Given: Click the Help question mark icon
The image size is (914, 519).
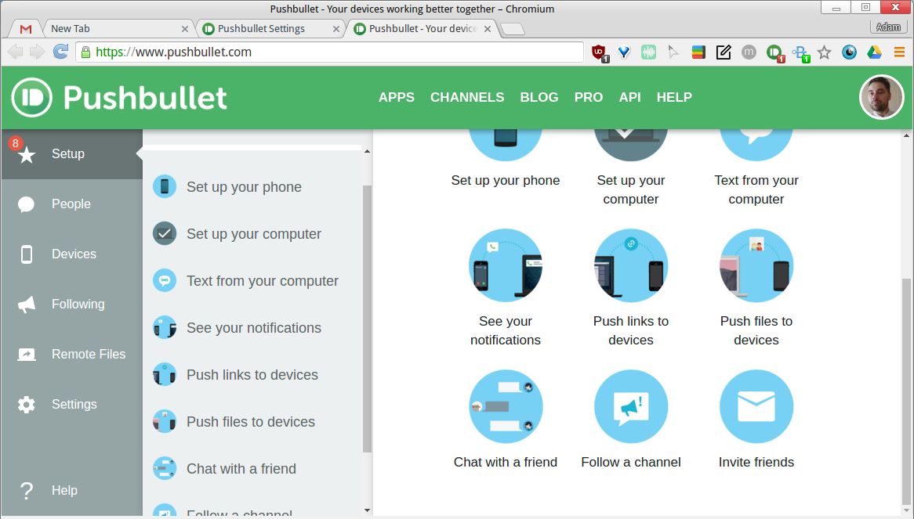Looking at the screenshot, I should (x=26, y=491).
